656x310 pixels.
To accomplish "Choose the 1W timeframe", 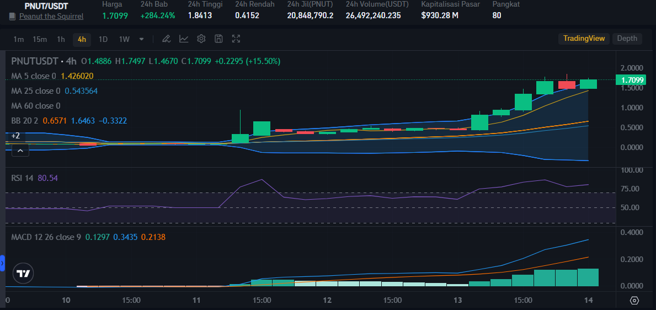I will point(124,39).
